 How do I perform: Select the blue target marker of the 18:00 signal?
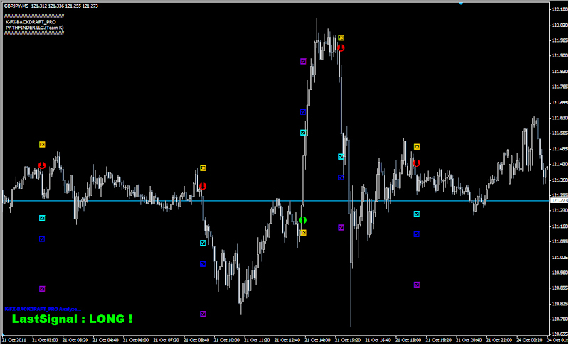tap(417, 234)
